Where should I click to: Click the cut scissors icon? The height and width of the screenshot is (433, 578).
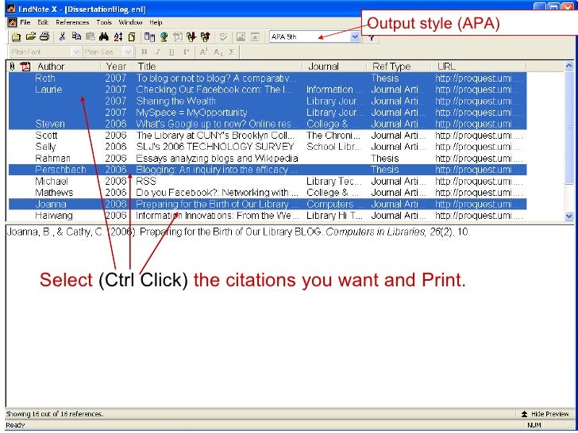point(63,36)
